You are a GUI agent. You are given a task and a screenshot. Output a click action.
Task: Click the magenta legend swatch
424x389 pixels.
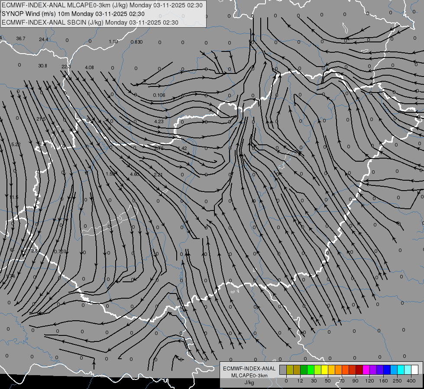(366, 370)
